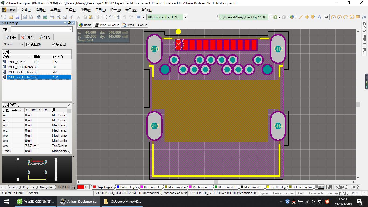Image resolution: width=368 pixels, height=207 pixels.
Task: Redo the last undone action
Action: (x=131, y=17)
